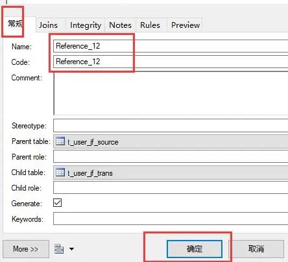Select the Notes tab
Image resolution: width=288 pixels, height=262 pixels.
tap(120, 25)
